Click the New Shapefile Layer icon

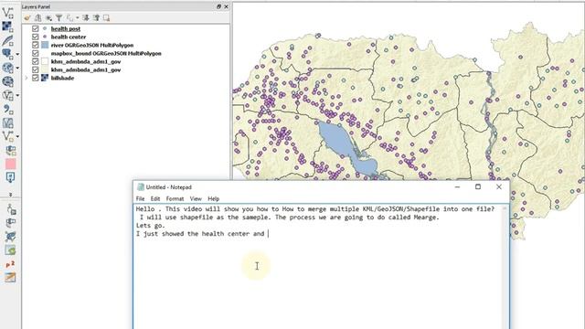[7, 136]
